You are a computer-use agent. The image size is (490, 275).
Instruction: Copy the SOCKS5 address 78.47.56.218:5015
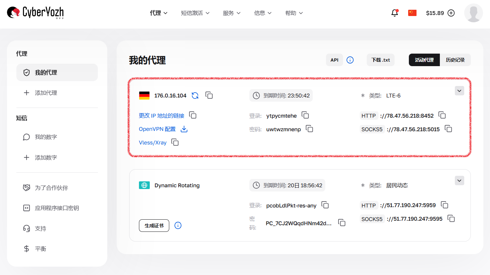pyautogui.click(x=449, y=129)
